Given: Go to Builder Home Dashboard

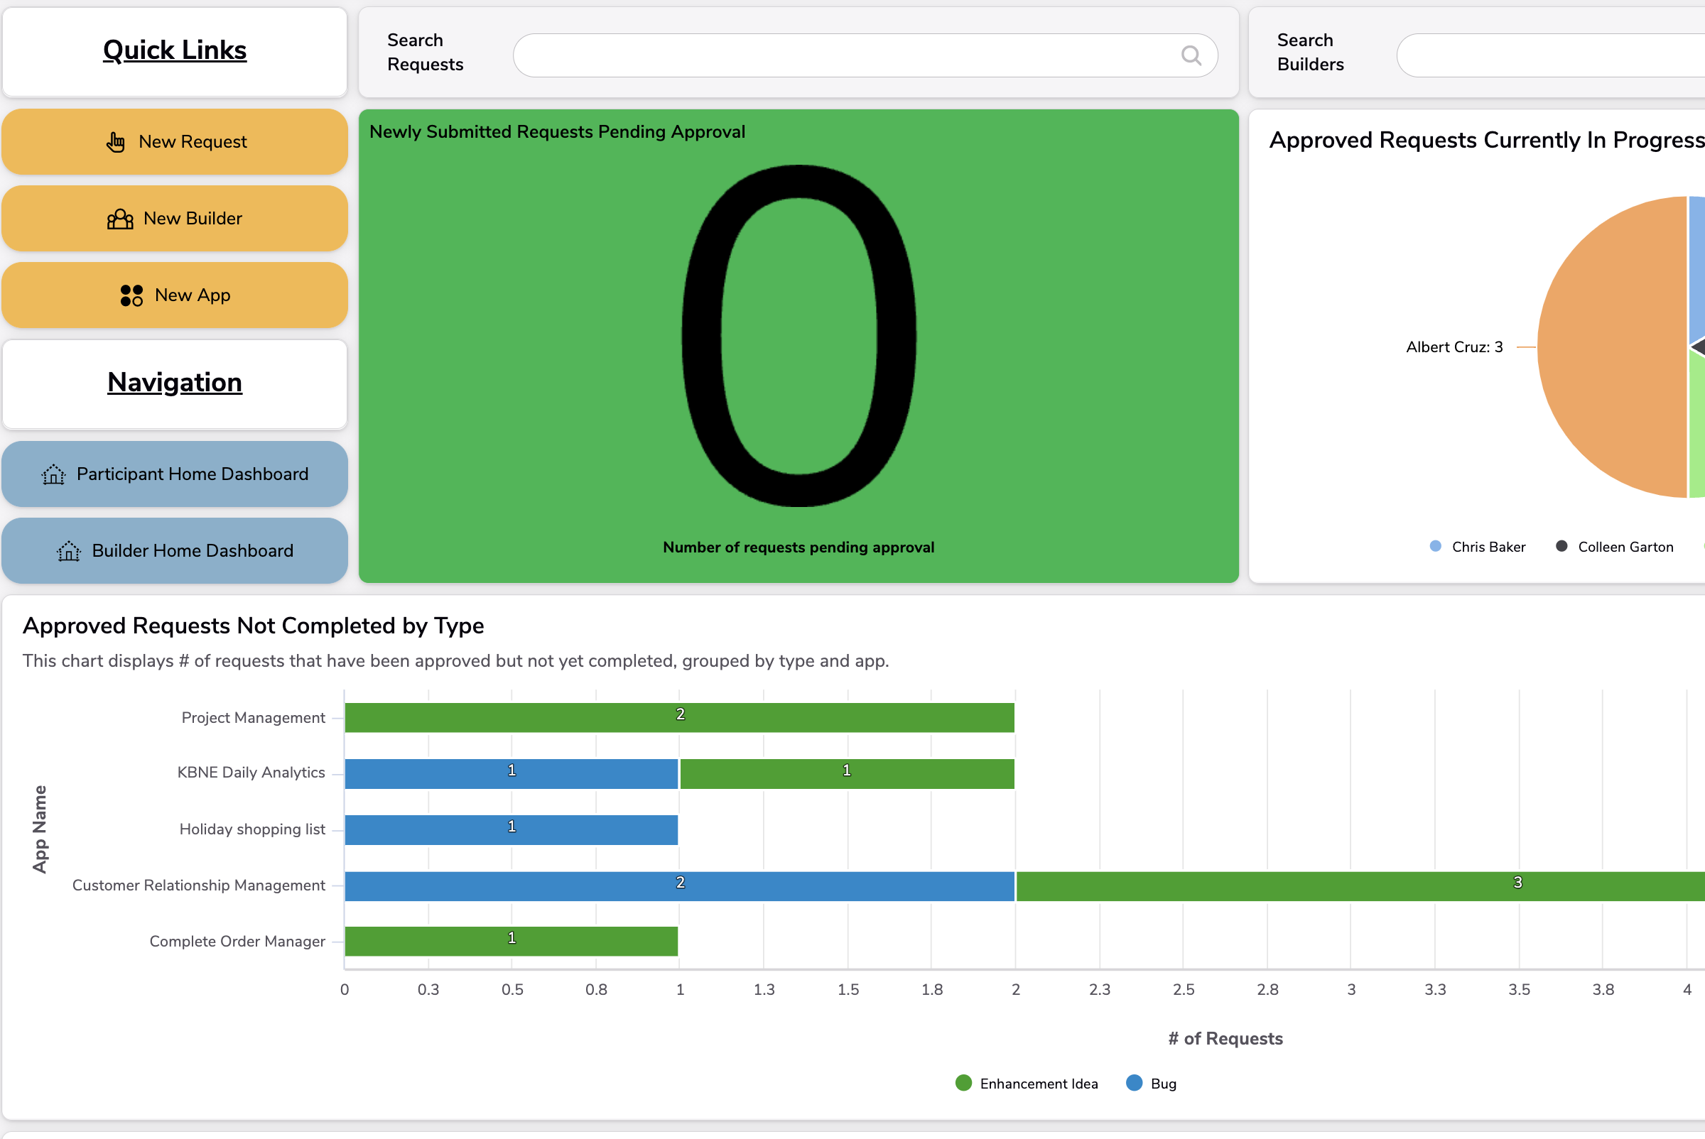Looking at the screenshot, I should (x=192, y=551).
